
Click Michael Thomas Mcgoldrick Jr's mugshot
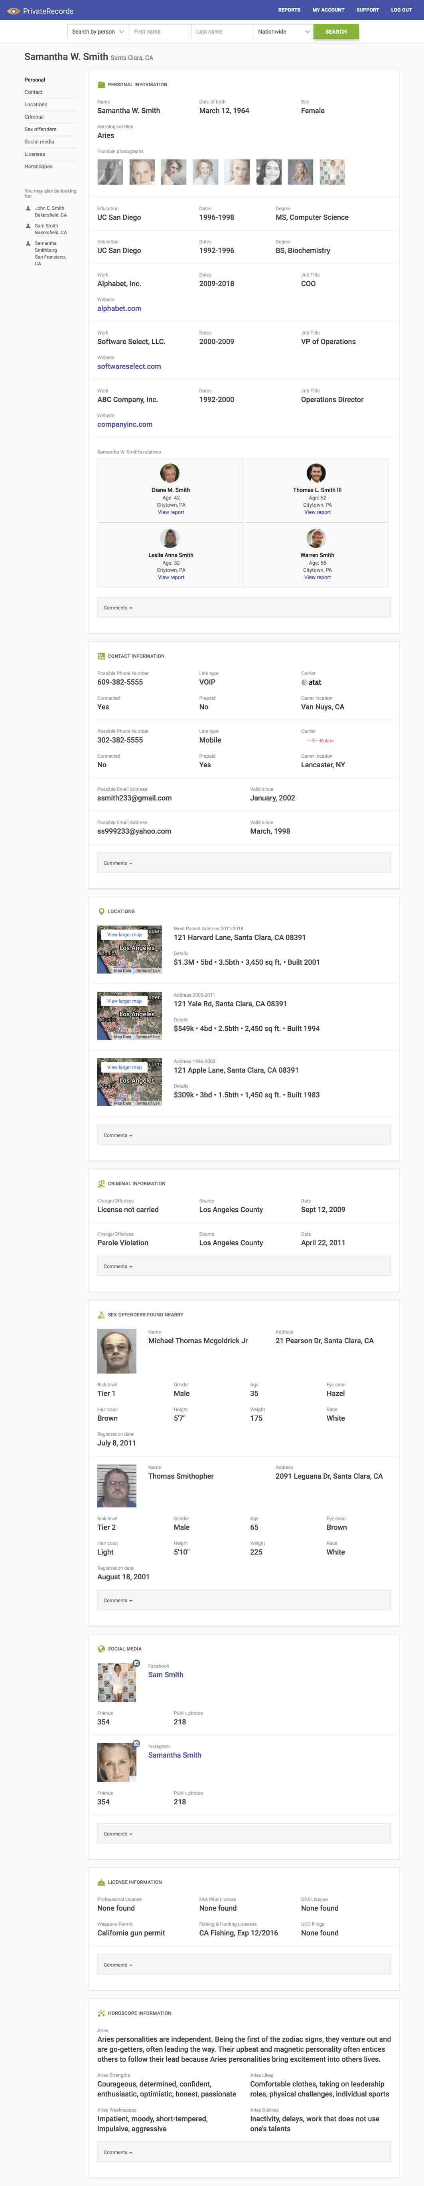117,1351
